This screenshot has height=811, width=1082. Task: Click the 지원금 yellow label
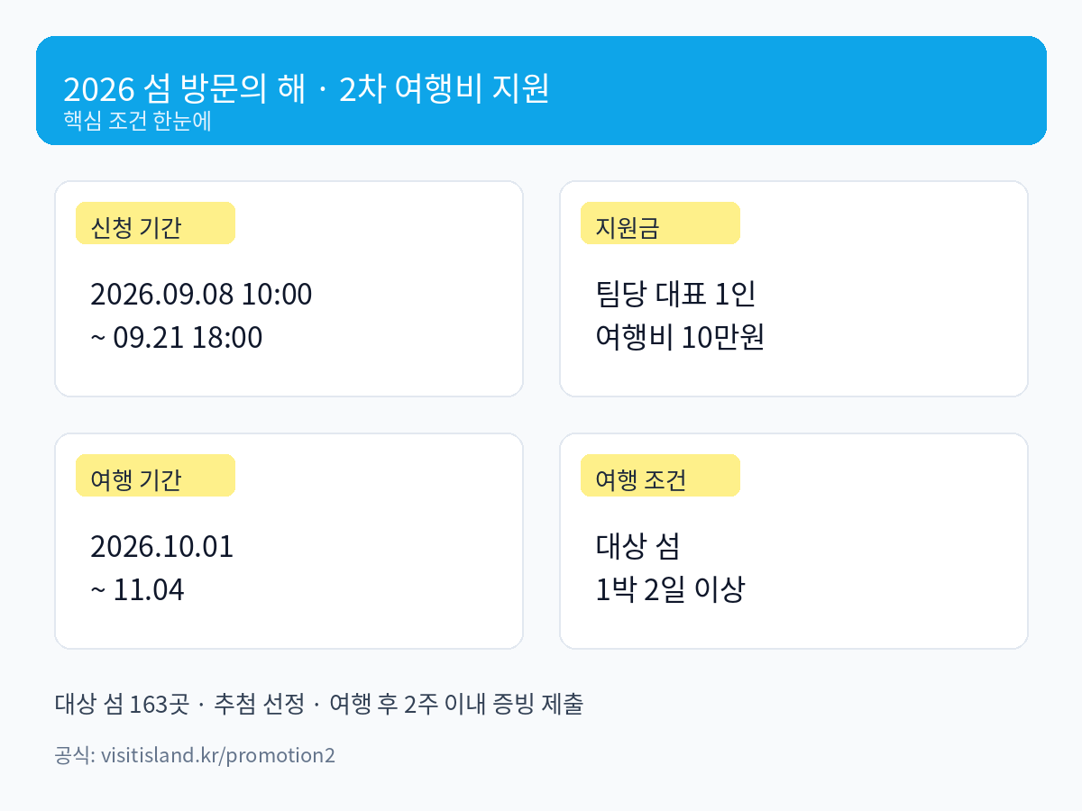[660, 223]
